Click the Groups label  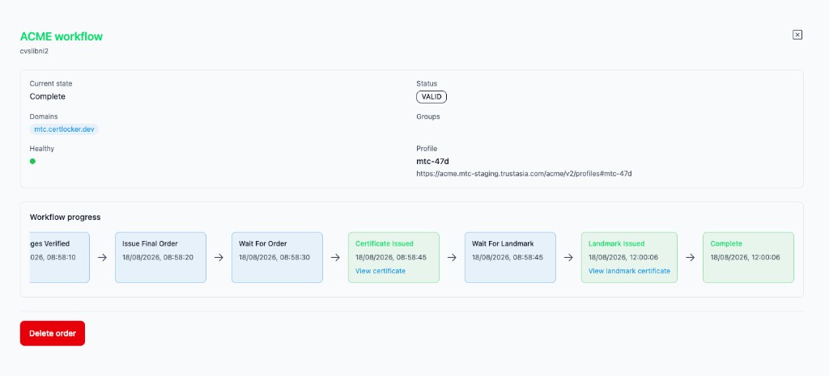[428, 116]
